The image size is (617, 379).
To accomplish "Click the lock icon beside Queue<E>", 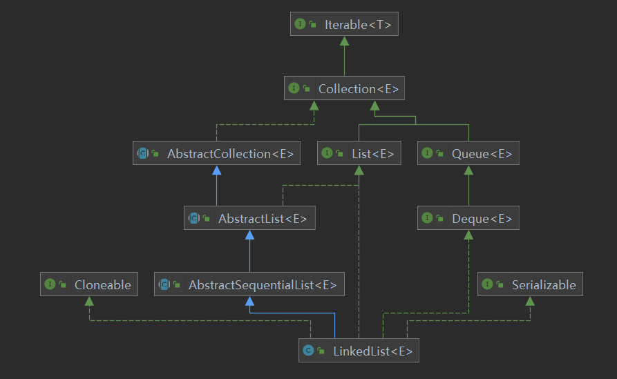I will click(x=440, y=153).
